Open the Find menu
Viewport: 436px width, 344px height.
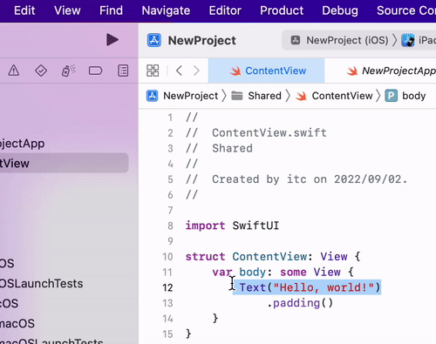[x=111, y=10]
